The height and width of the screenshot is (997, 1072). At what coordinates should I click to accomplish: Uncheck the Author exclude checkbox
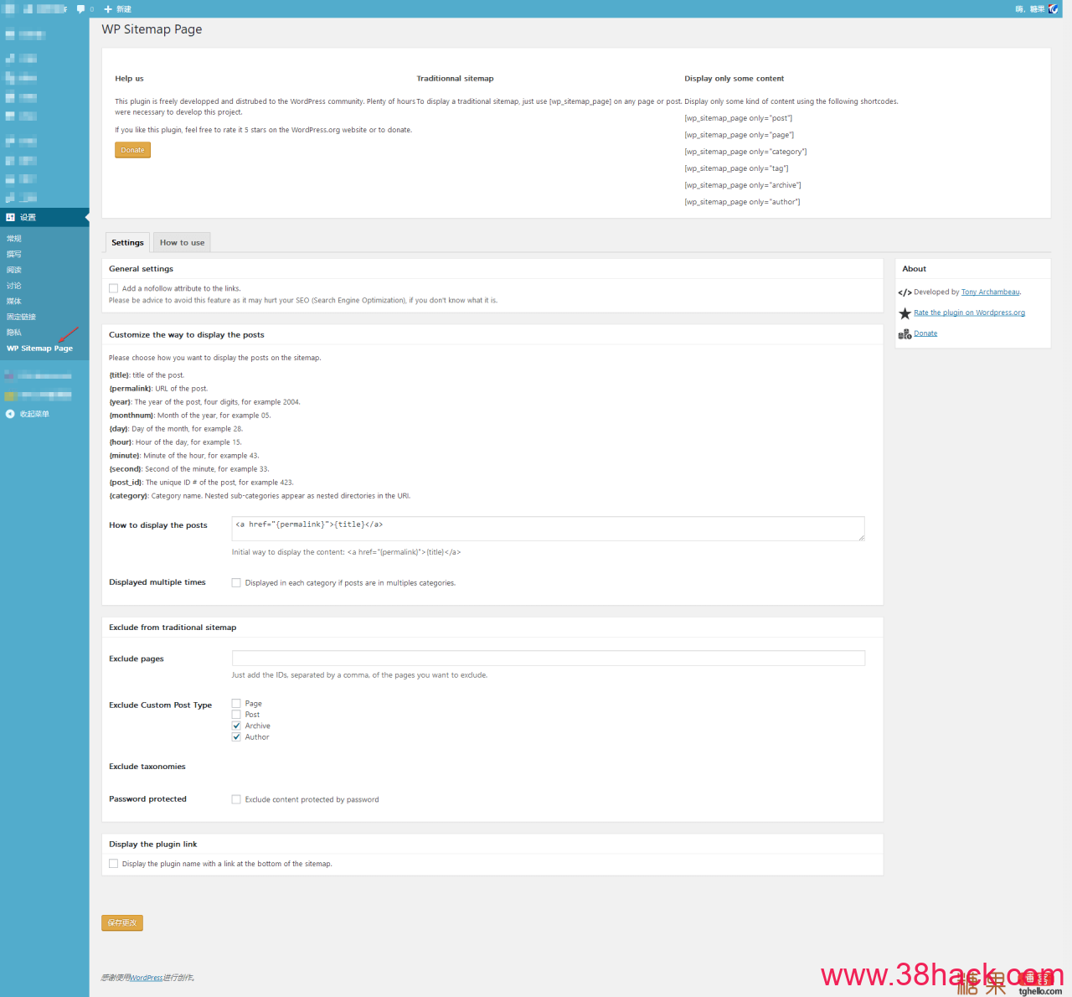coord(236,737)
